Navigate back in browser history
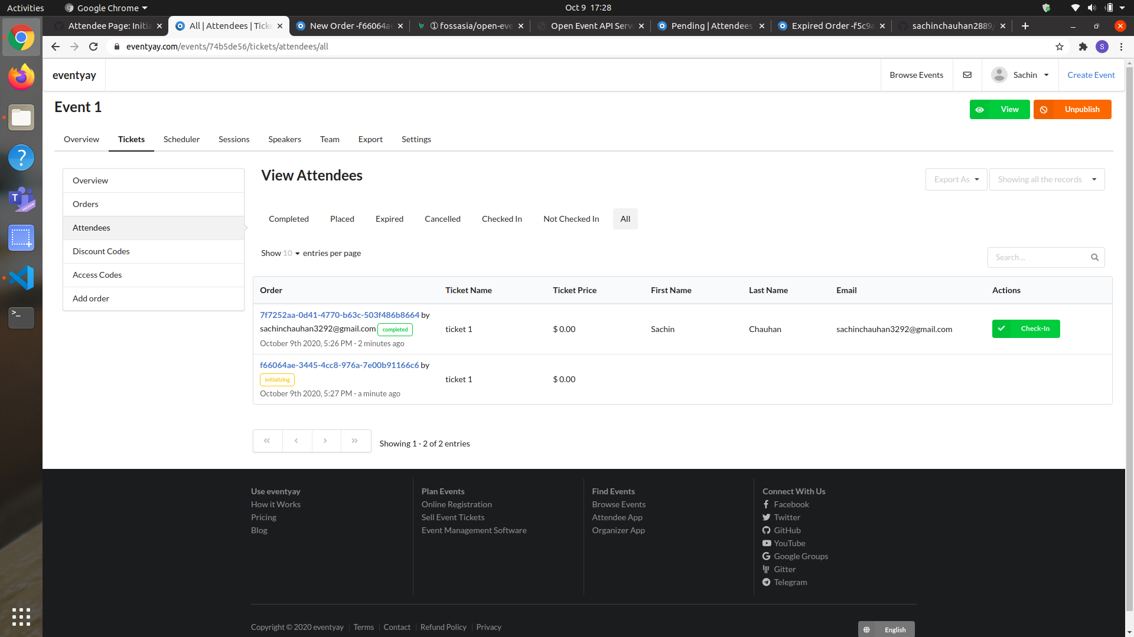1134x637 pixels. click(56, 47)
